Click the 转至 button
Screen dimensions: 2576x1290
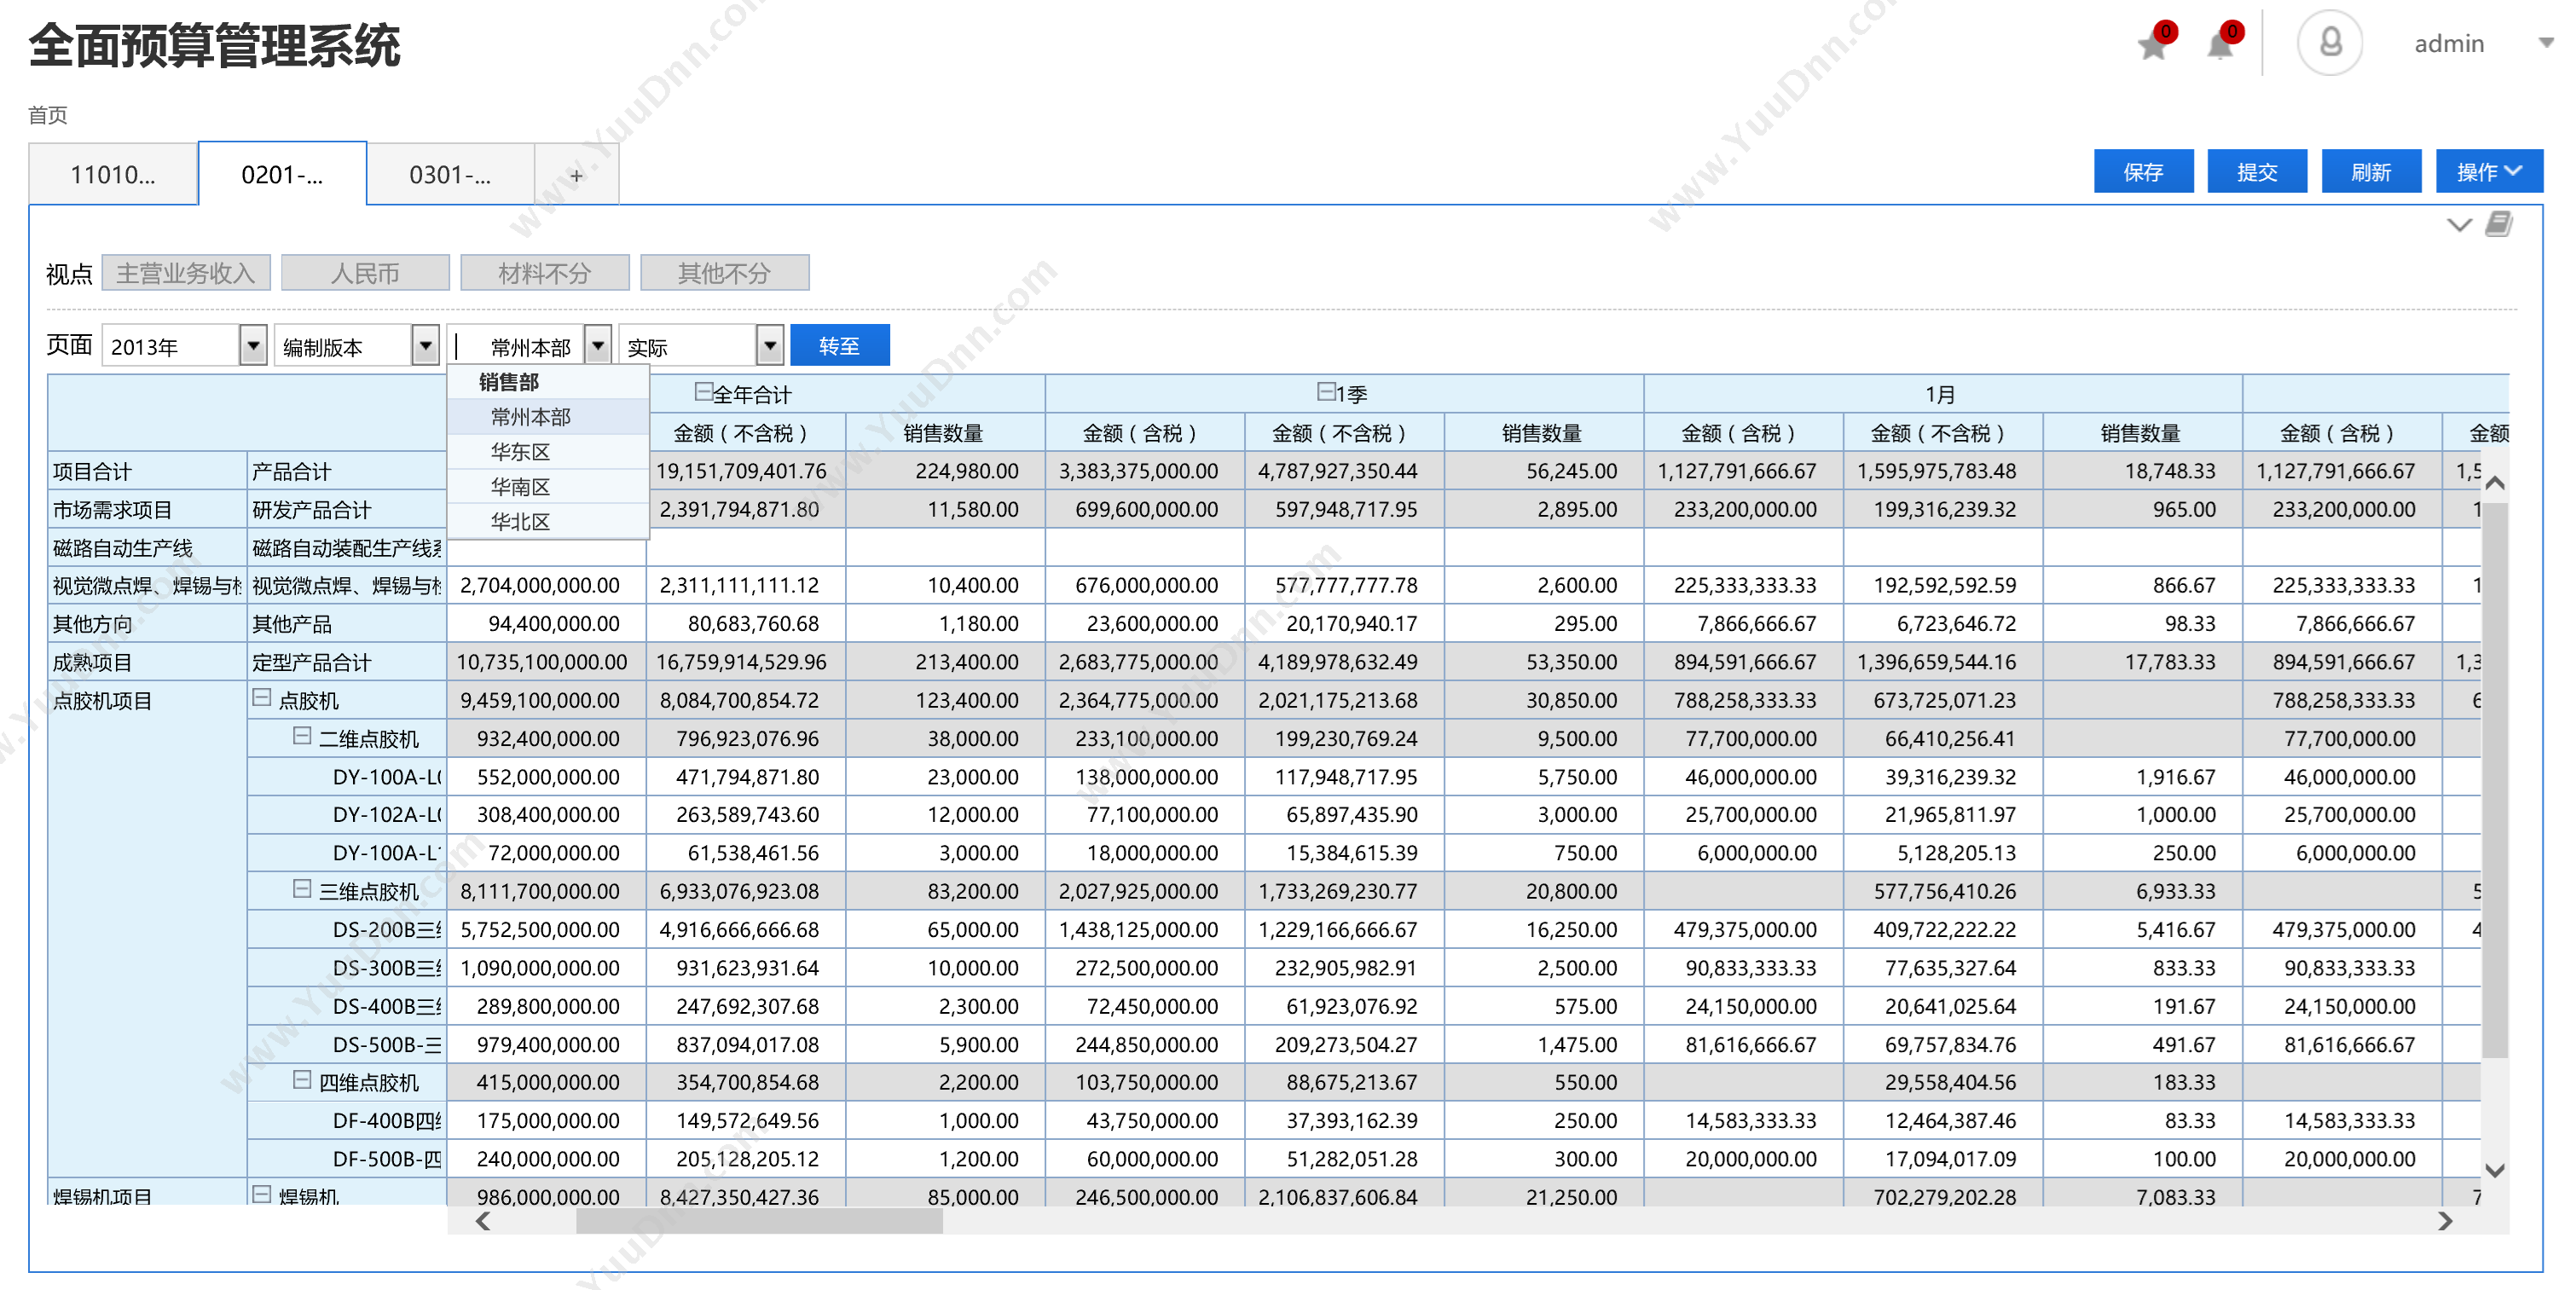(839, 346)
